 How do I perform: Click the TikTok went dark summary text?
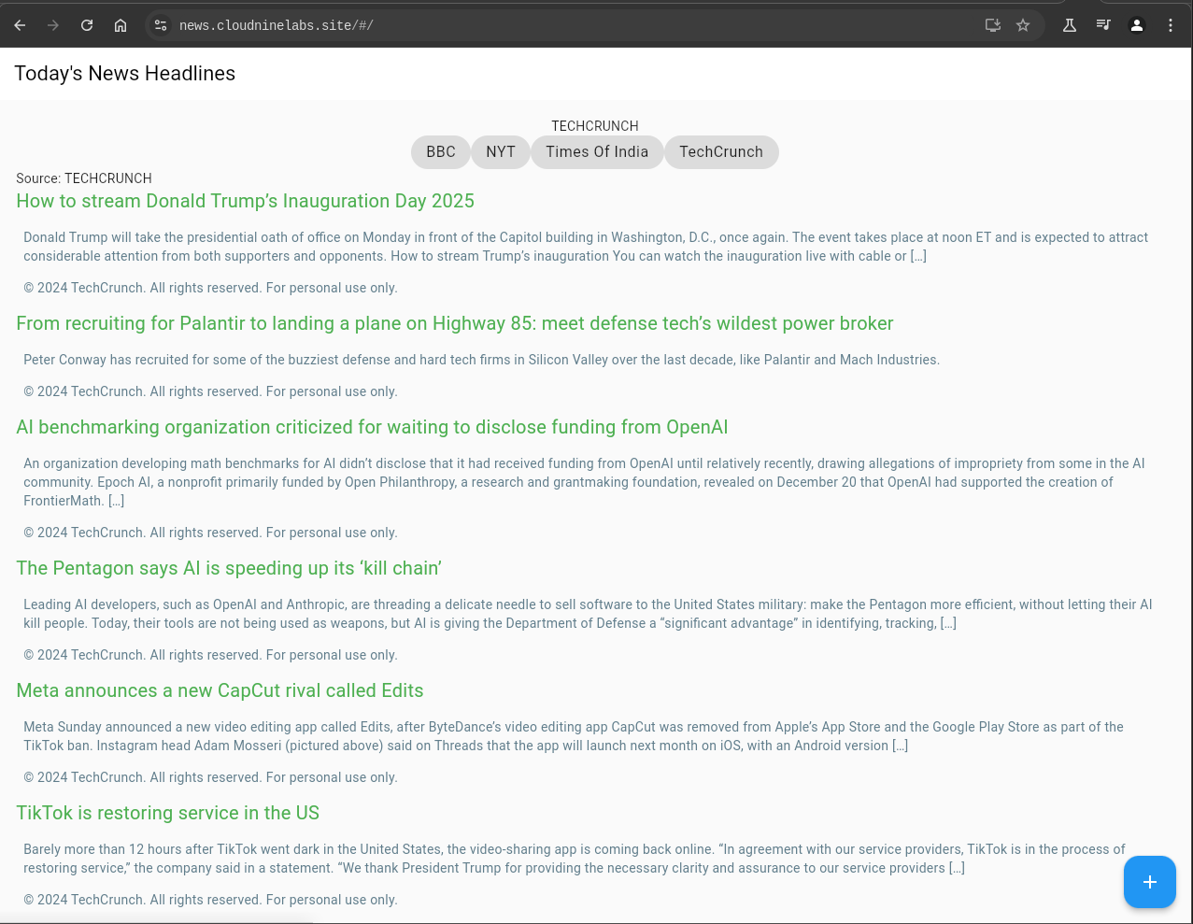pos(575,859)
